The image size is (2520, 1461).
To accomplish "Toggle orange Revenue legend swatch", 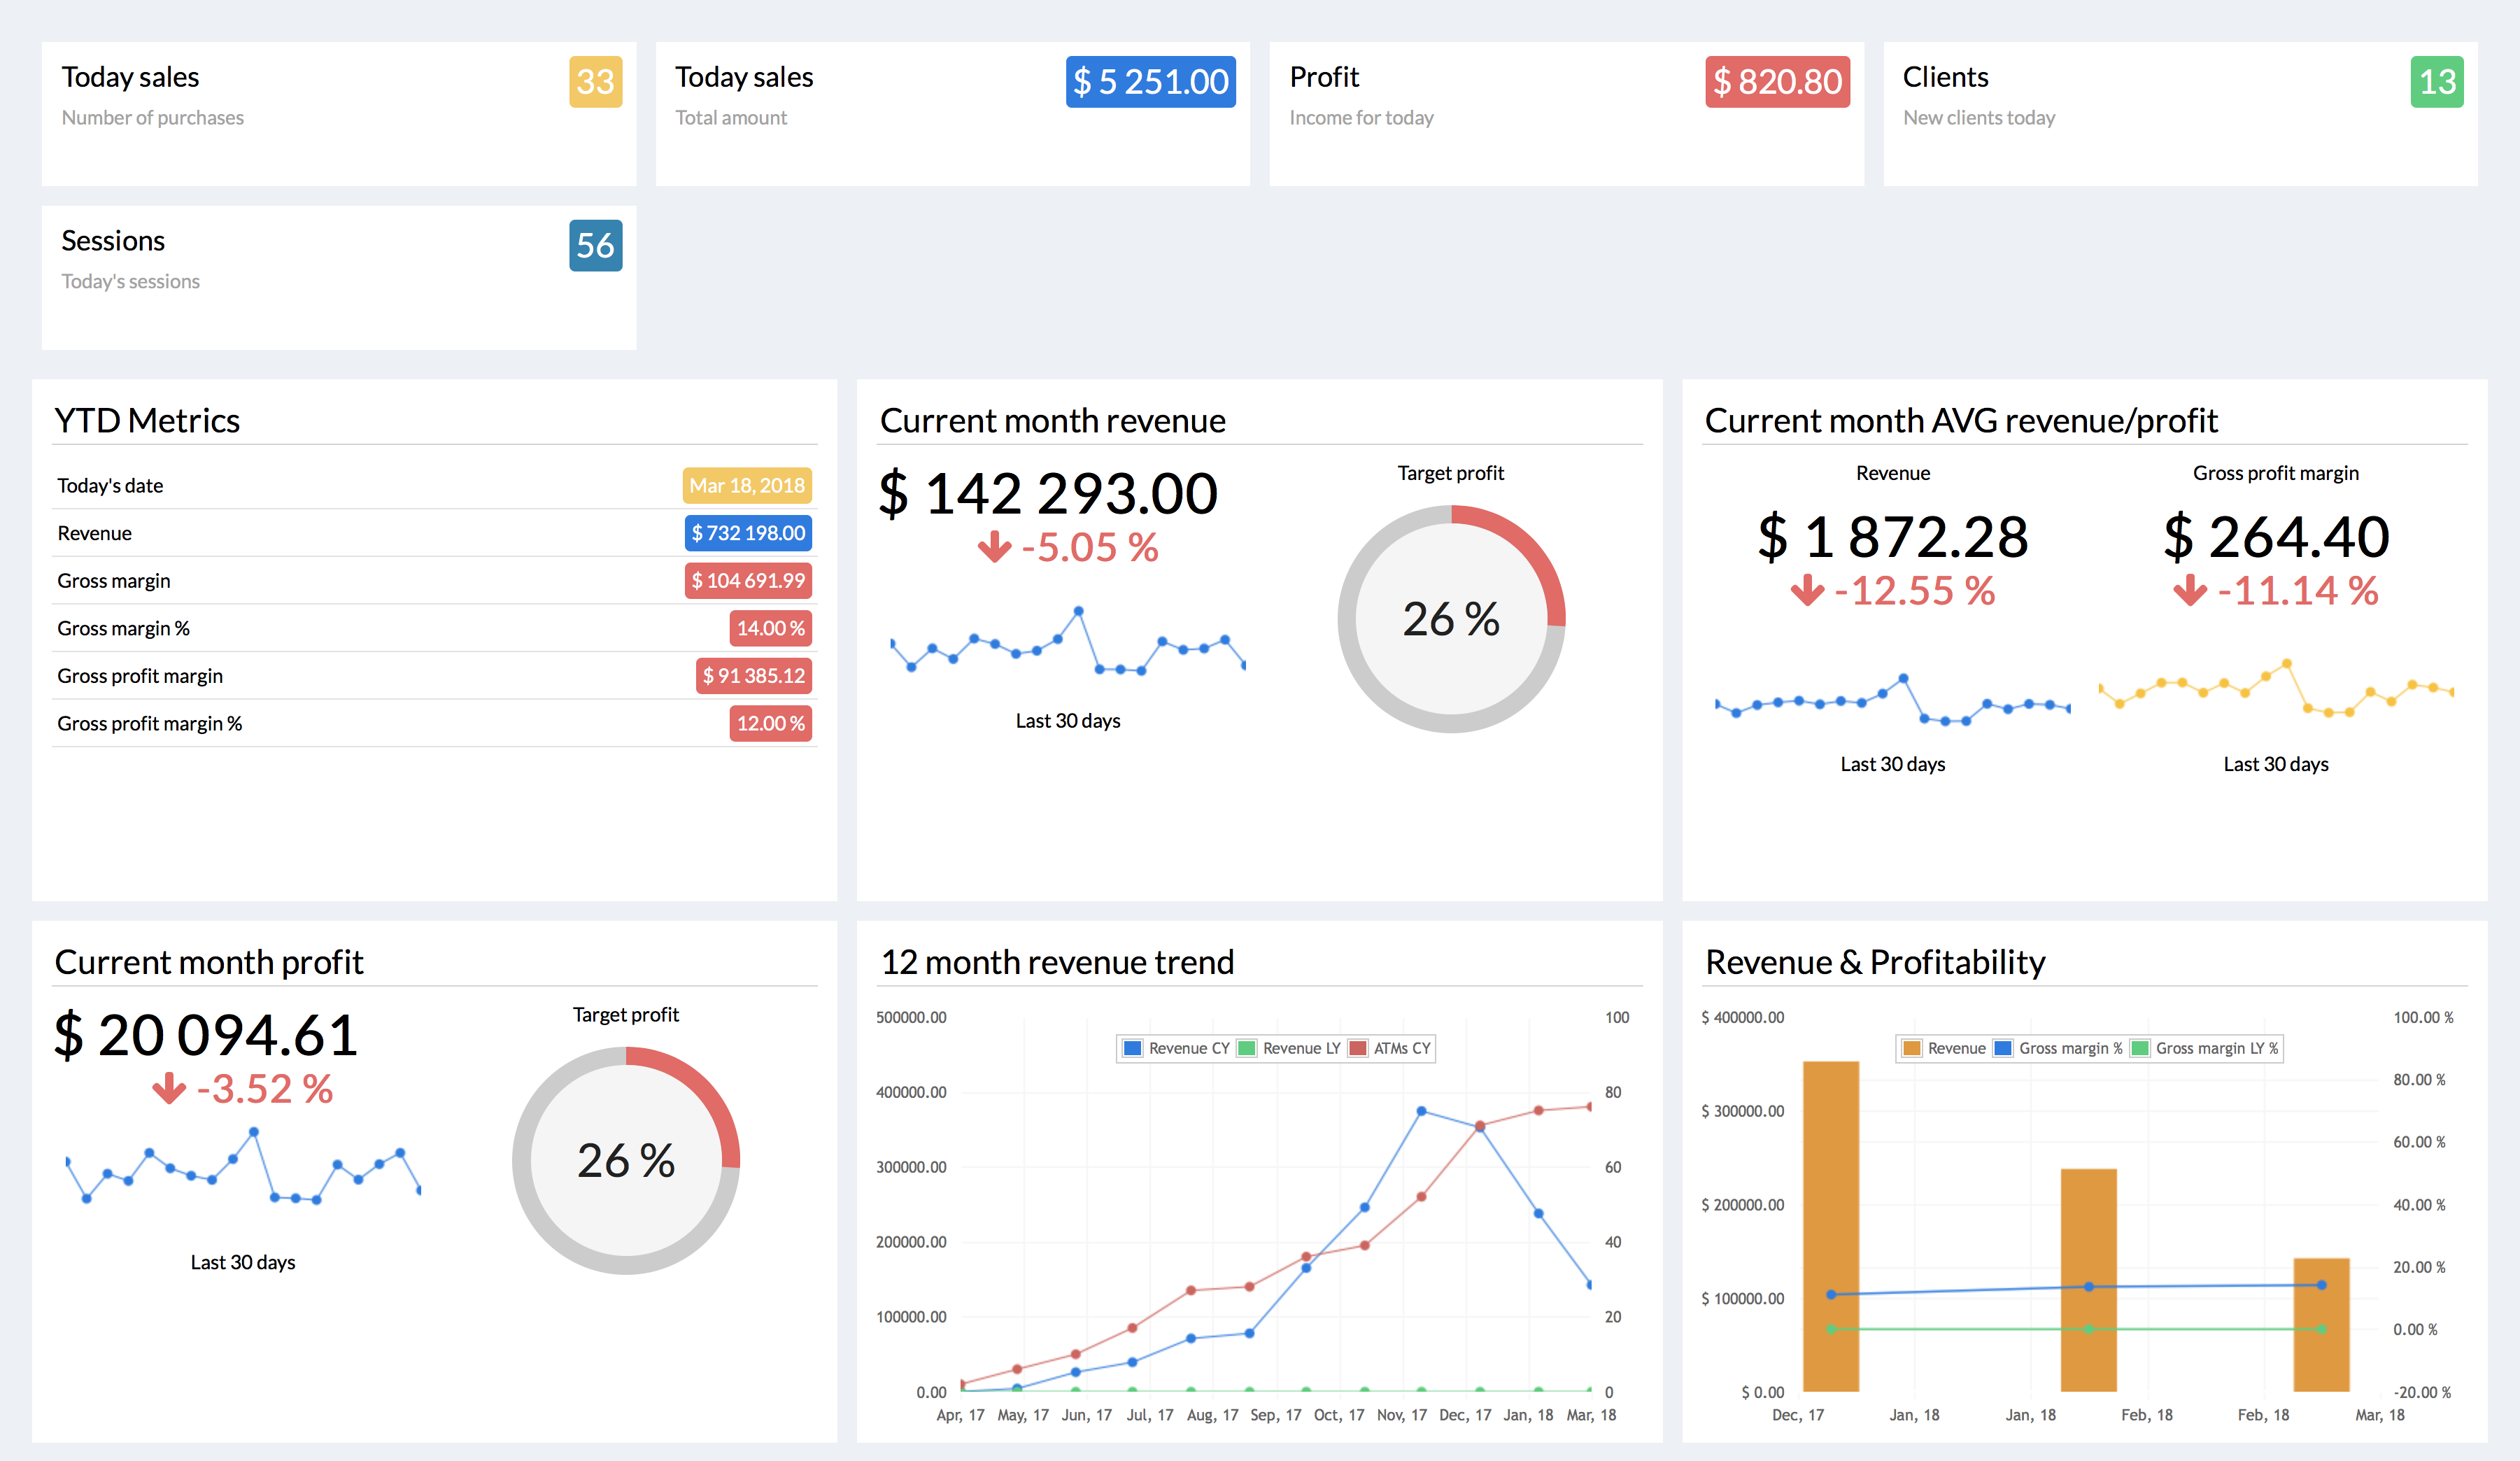I will click(1912, 1048).
